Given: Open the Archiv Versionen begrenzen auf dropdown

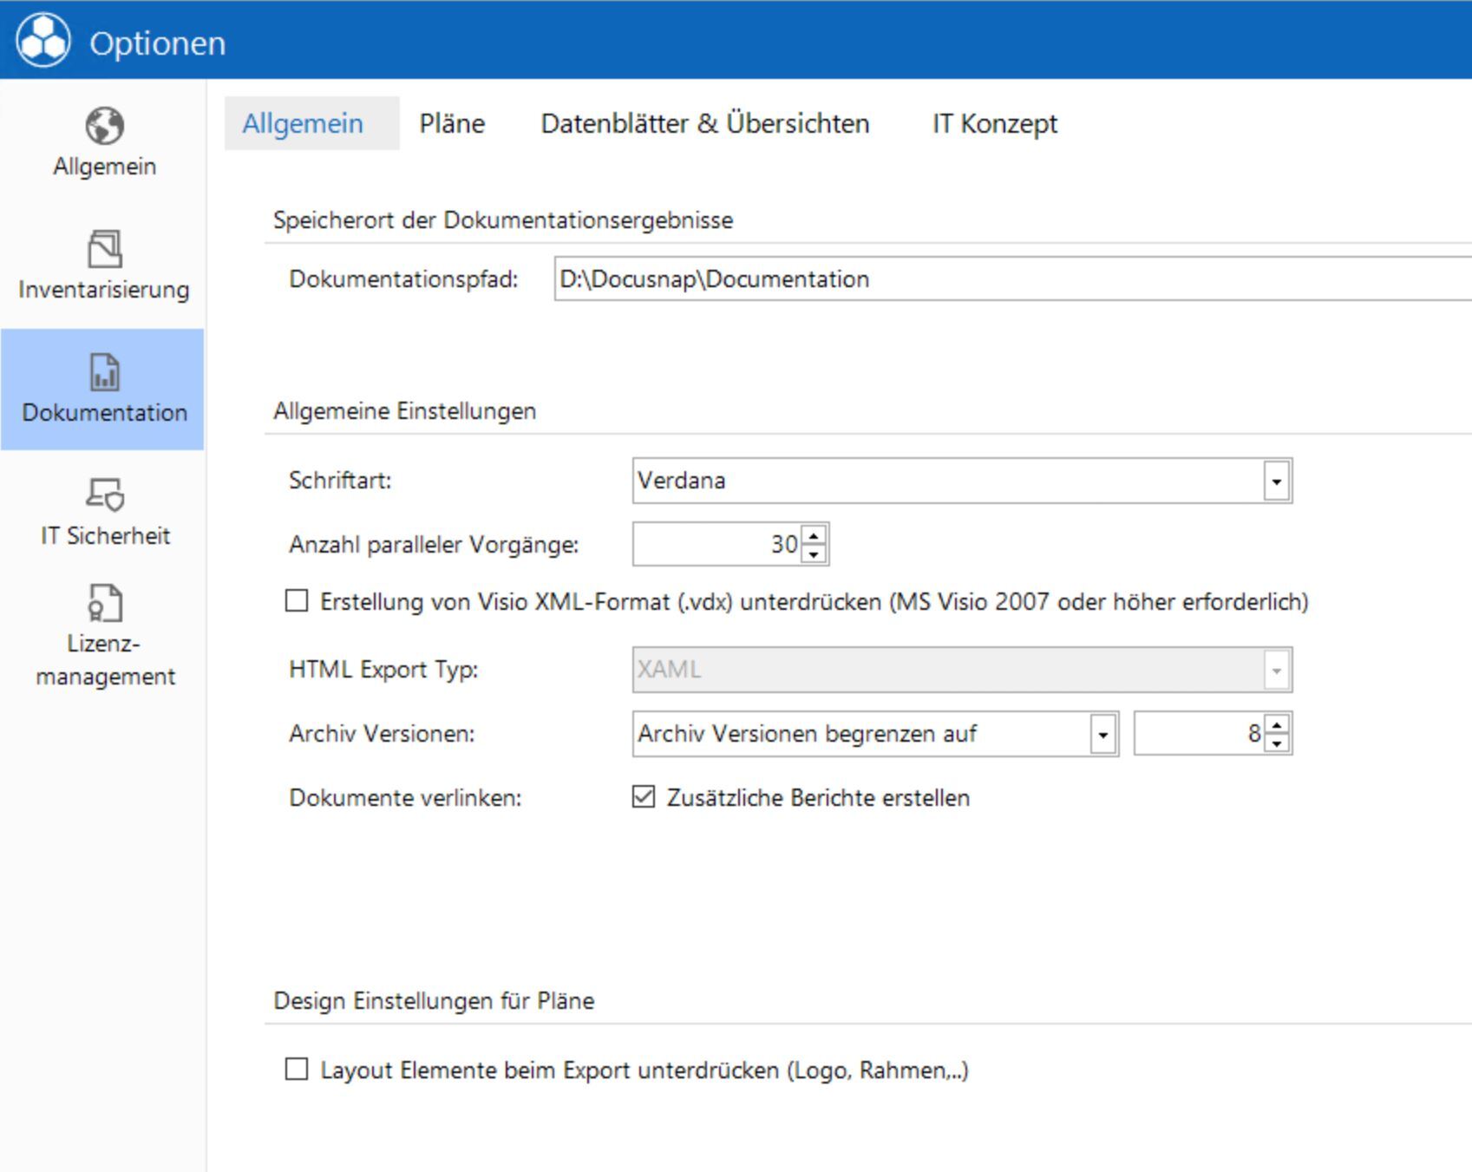Looking at the screenshot, I should (1102, 734).
